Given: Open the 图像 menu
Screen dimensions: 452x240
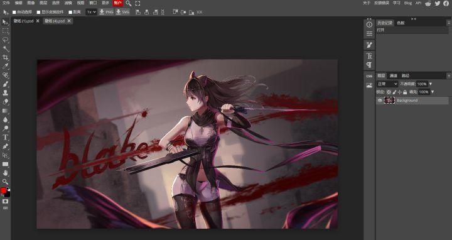Looking at the screenshot, I should tap(31, 3).
